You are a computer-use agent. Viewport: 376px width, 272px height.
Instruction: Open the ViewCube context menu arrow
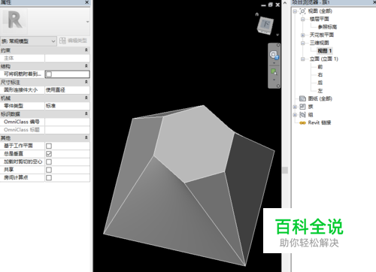click(x=277, y=35)
